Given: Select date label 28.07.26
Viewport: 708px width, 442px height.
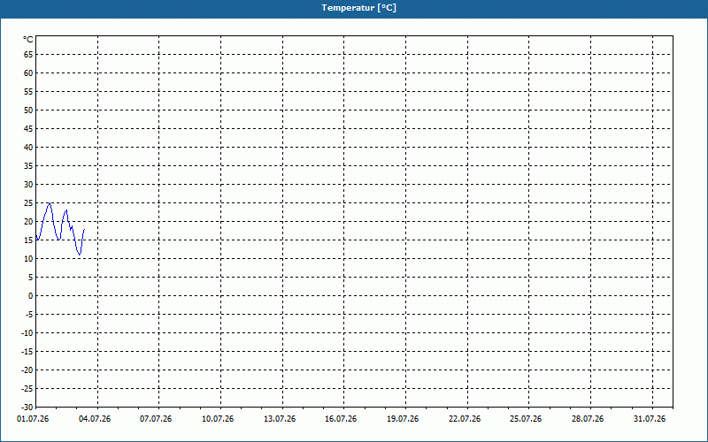Looking at the screenshot, I should coord(588,419).
